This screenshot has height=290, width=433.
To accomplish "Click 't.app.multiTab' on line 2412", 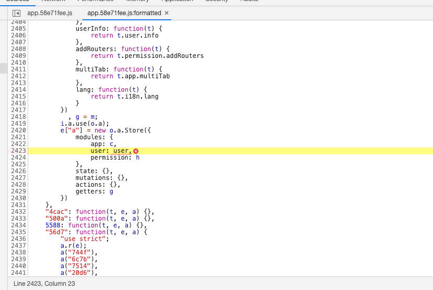I will click(144, 76).
